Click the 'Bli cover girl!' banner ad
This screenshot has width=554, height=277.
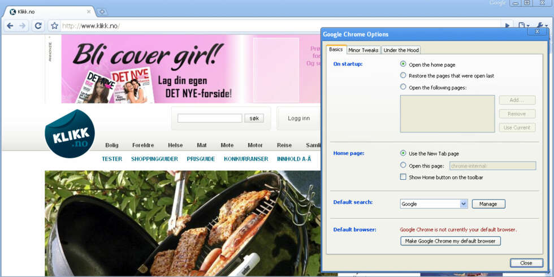(191, 69)
